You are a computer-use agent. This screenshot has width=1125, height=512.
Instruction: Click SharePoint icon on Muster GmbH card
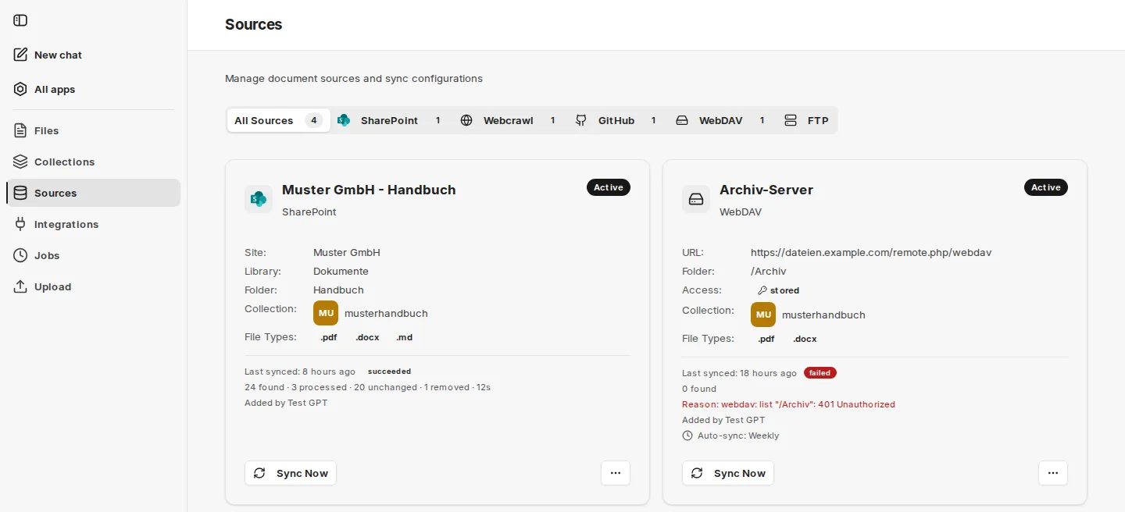[259, 199]
